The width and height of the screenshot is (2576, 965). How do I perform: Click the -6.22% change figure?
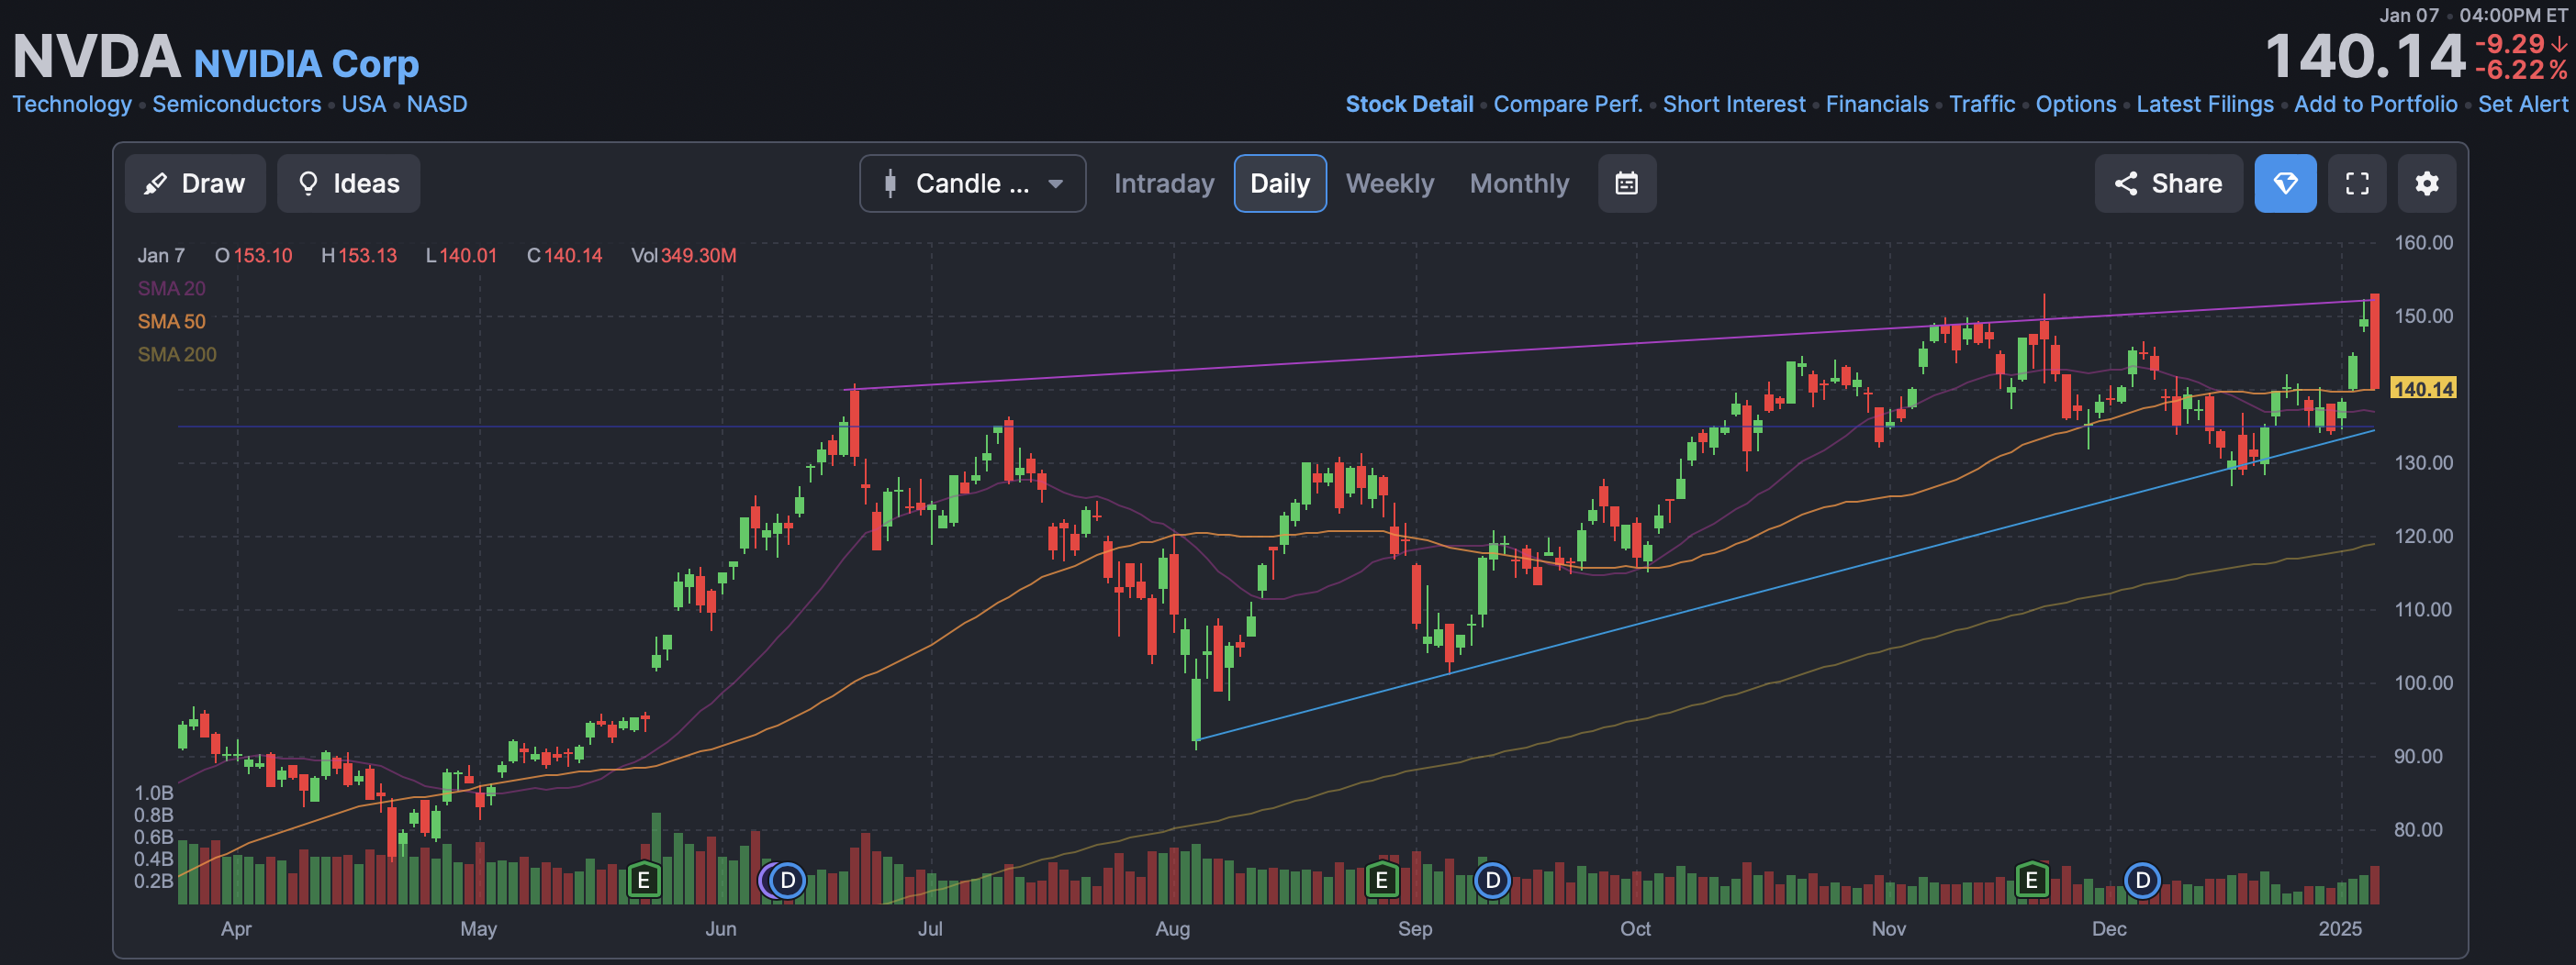pyautogui.click(x=2520, y=70)
